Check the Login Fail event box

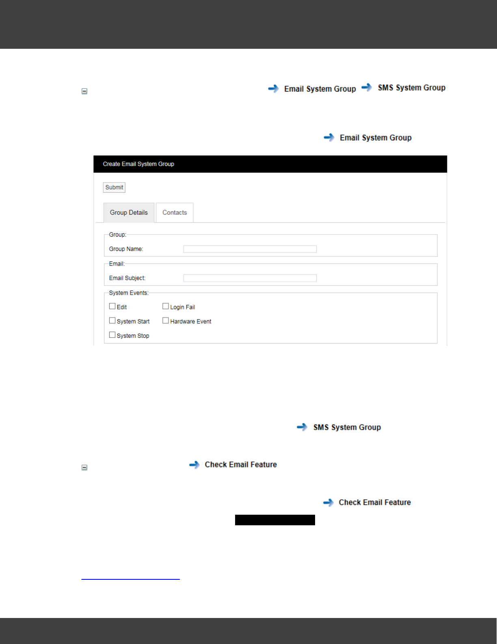click(166, 307)
